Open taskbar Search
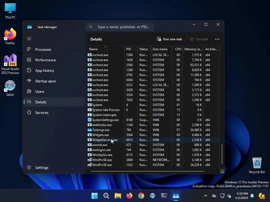270x202 pixels. point(106,196)
